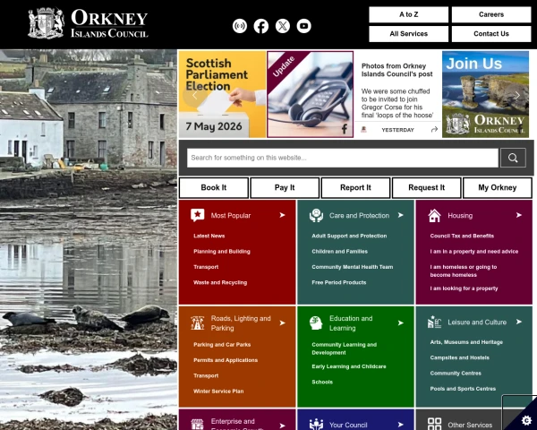Open the Update telephone headset card
The width and height of the screenshot is (537, 430).
click(x=310, y=94)
